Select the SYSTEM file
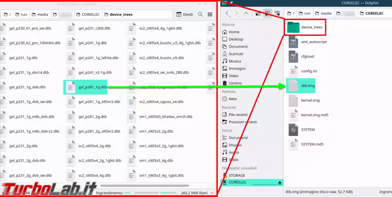 (x=302, y=130)
